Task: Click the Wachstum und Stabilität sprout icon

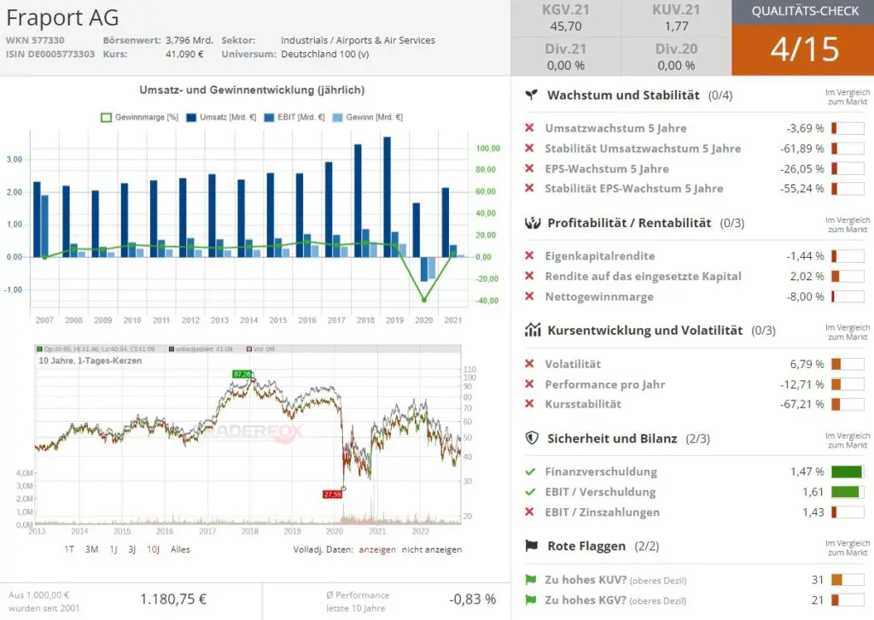Action: coord(532,95)
